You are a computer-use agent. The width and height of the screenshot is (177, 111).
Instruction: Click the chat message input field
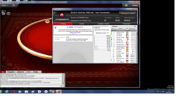click(x=30, y=86)
